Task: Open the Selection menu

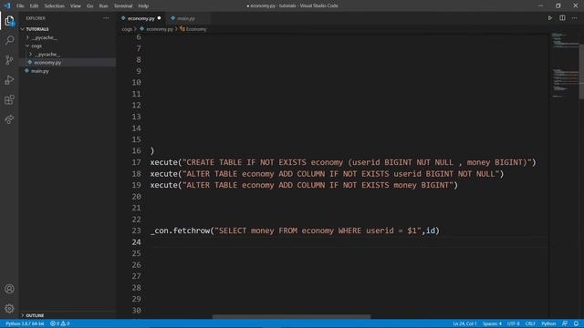Action: [x=55, y=6]
